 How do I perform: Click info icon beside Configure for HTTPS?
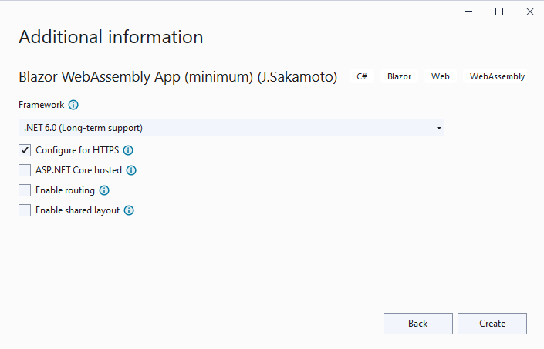pos(129,151)
